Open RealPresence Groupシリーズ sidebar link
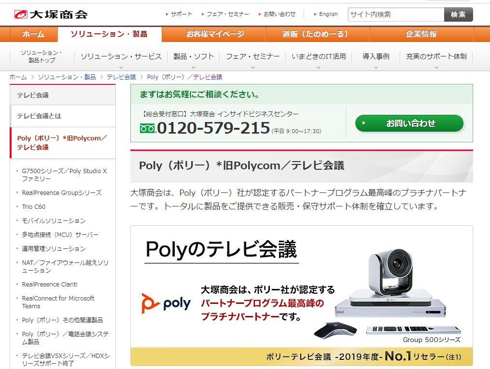The height and width of the screenshot is (369, 490). [x=62, y=193]
